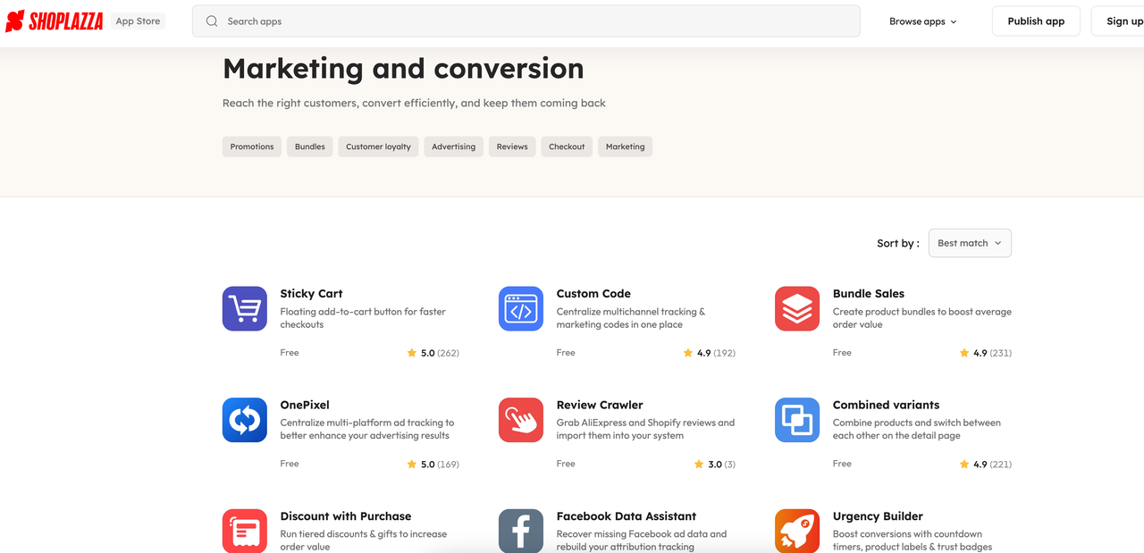Viewport: 1144px width, 553px height.
Task: Click the Bundle Sales stacked-layers icon
Action: 796,308
